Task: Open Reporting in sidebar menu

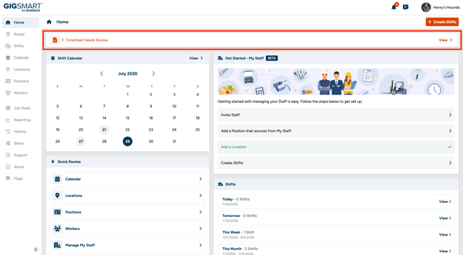Action: [21, 120]
